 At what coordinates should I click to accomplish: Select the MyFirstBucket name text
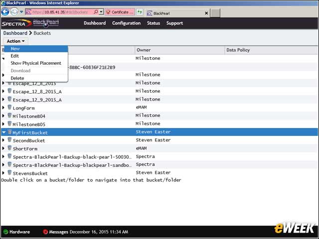click(30, 133)
